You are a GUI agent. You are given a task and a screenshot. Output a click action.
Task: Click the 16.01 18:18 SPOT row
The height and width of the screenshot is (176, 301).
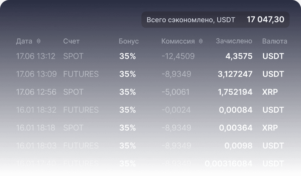pyautogui.click(x=150, y=128)
